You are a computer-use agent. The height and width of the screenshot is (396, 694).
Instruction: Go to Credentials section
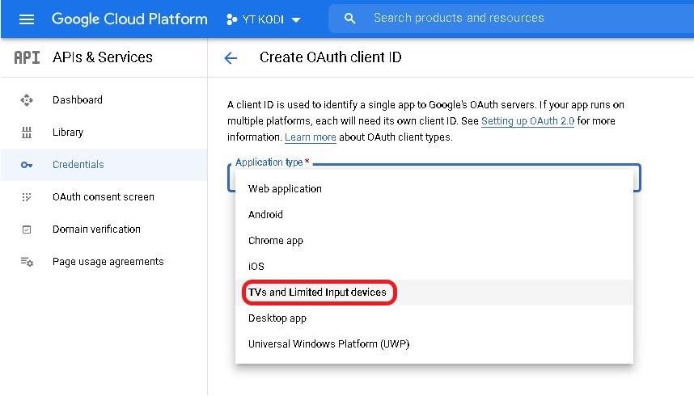104,165
